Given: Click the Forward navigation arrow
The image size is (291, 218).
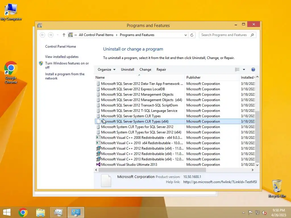Looking at the screenshot, I should click(51, 35).
